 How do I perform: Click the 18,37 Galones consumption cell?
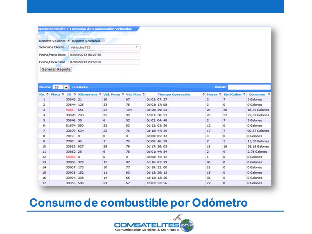(x=258, y=110)
